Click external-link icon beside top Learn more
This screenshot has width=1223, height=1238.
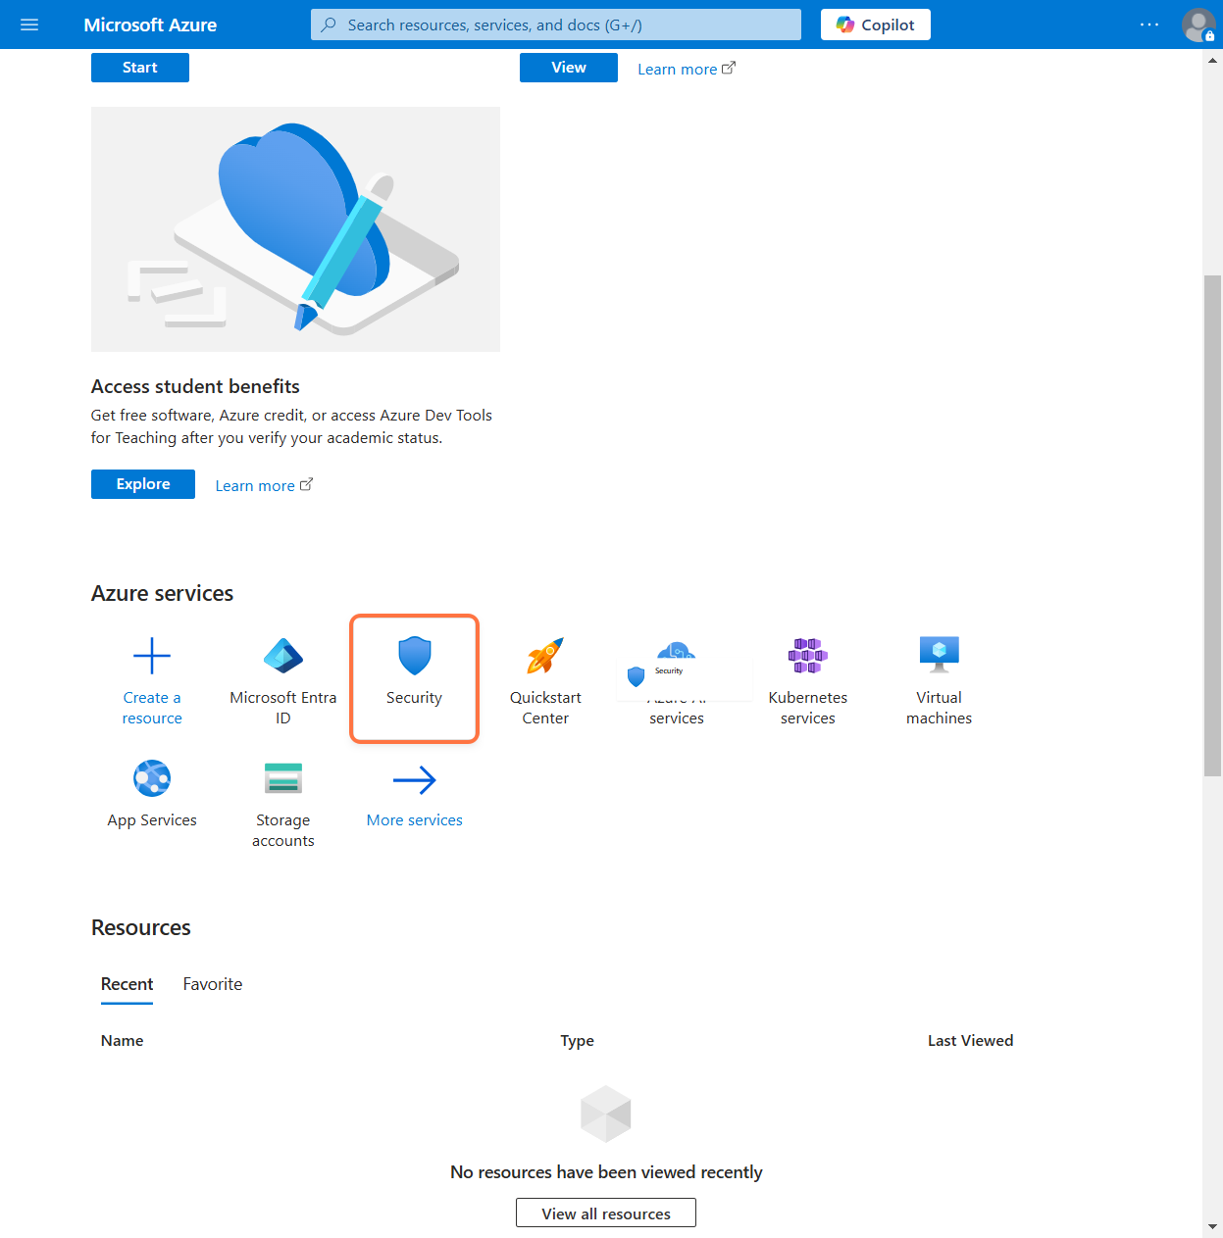(x=729, y=68)
